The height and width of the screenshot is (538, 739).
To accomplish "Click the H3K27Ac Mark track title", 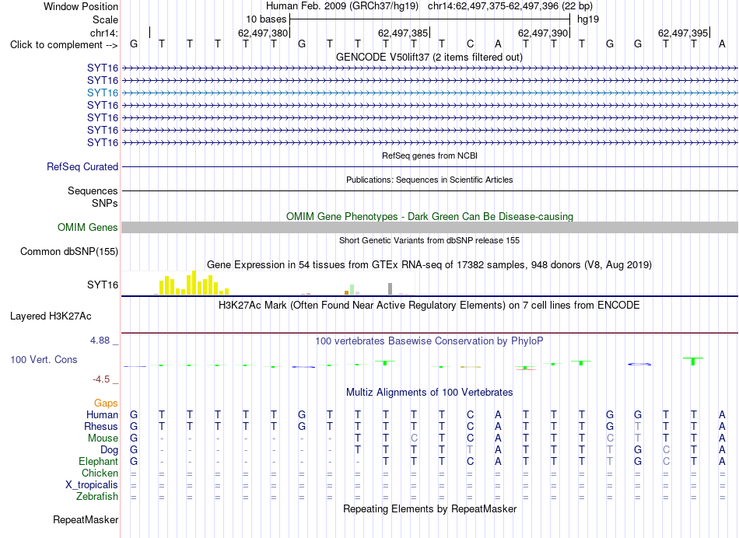I will coord(429,306).
